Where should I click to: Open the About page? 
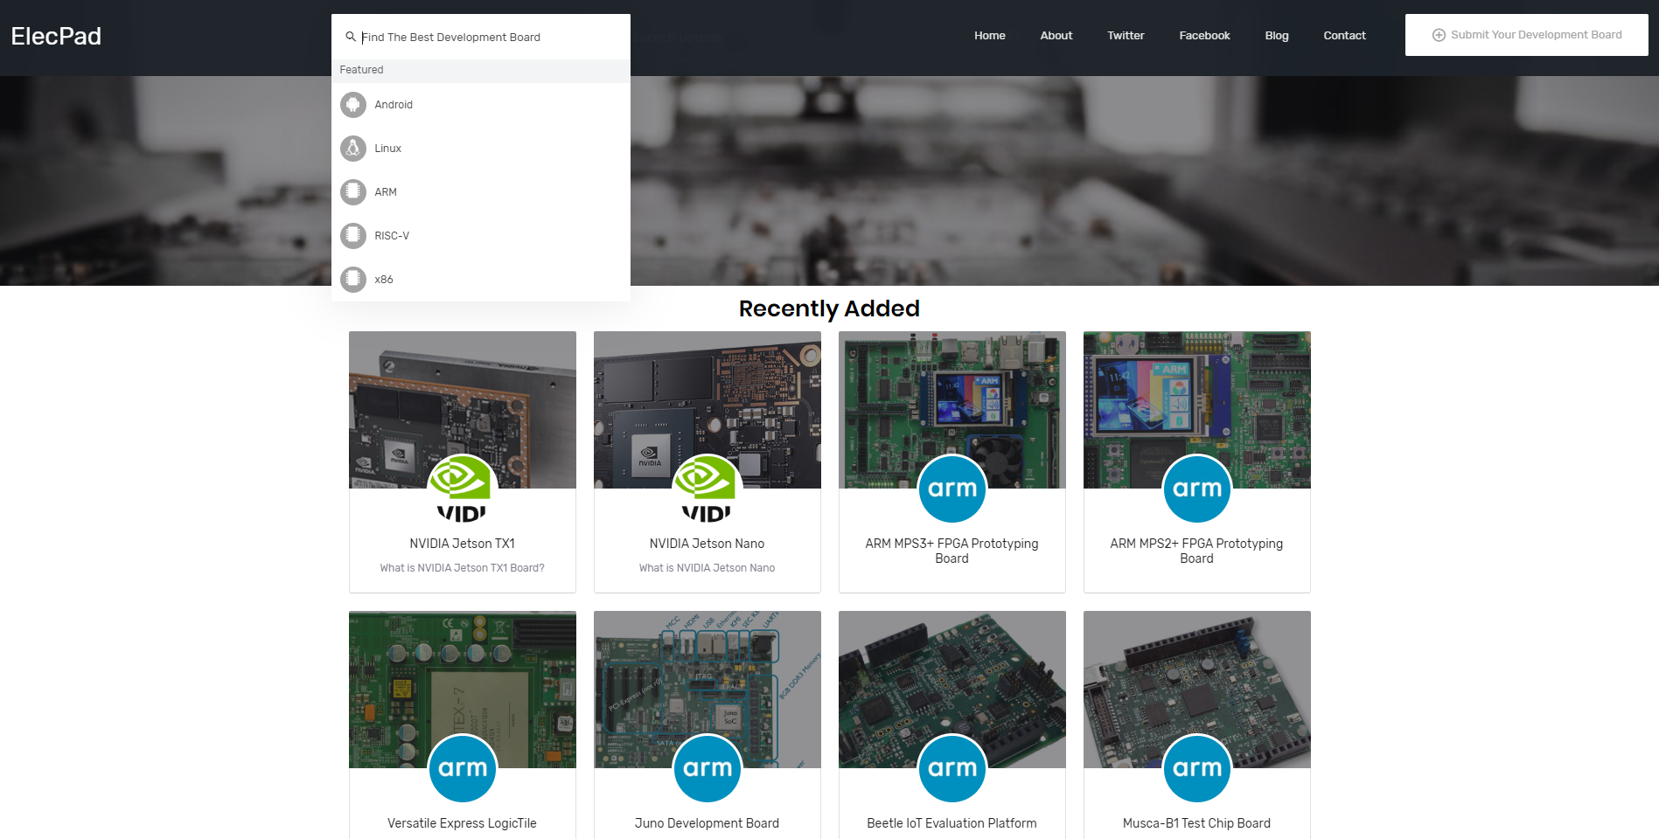[1056, 36]
